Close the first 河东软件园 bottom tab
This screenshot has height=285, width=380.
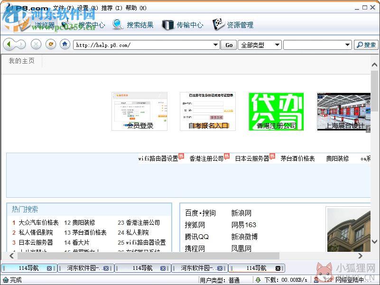(x=106, y=268)
